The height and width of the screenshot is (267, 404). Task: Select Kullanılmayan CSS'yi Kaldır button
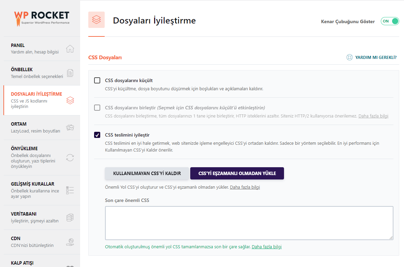(x=147, y=173)
